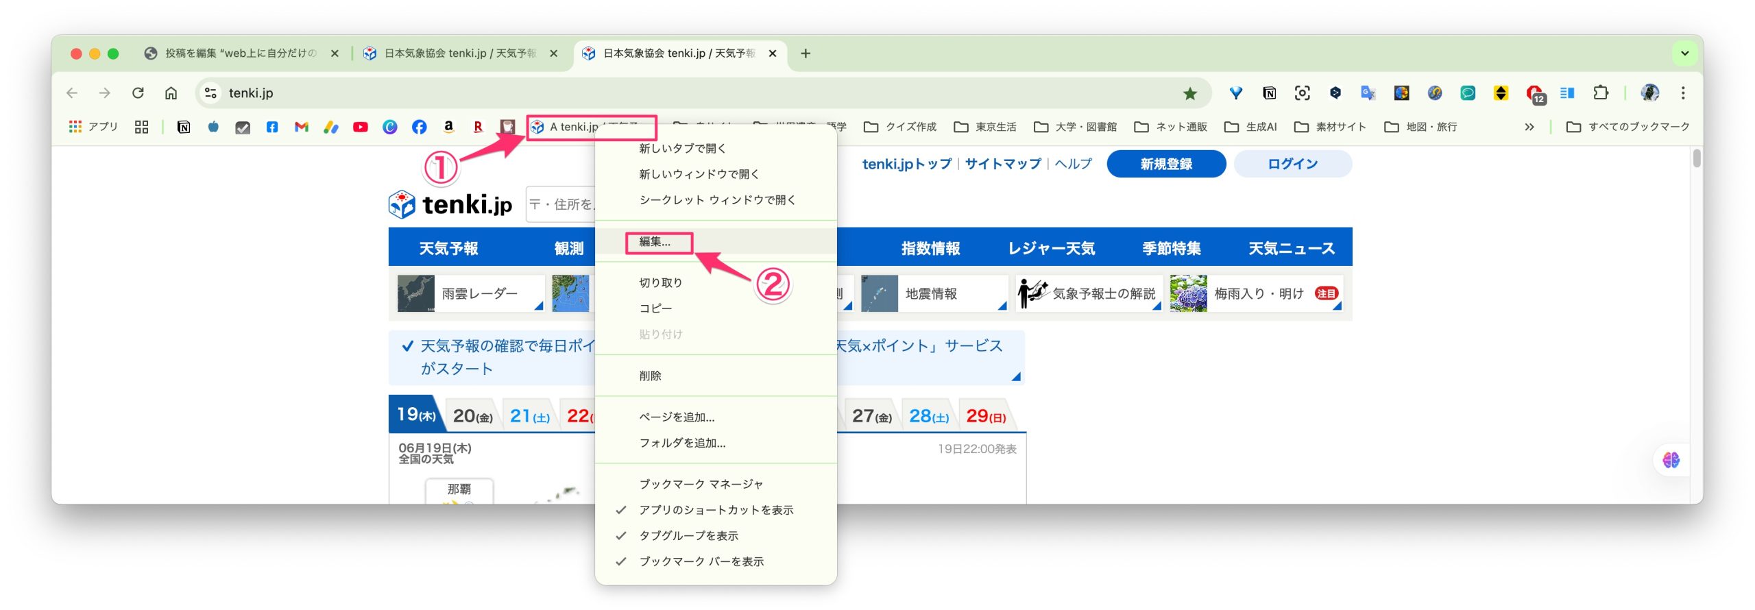The image size is (1755, 610).
Task: Open the ヘルプ link
Action: pyautogui.click(x=1073, y=164)
